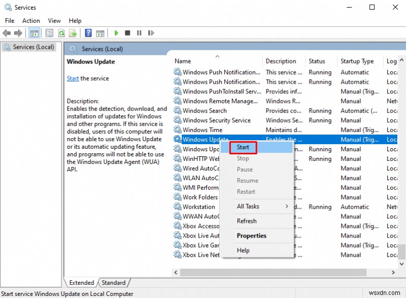Click the horizontal scrollbar right arrow
The image size is (406, 298).
(x=393, y=273)
